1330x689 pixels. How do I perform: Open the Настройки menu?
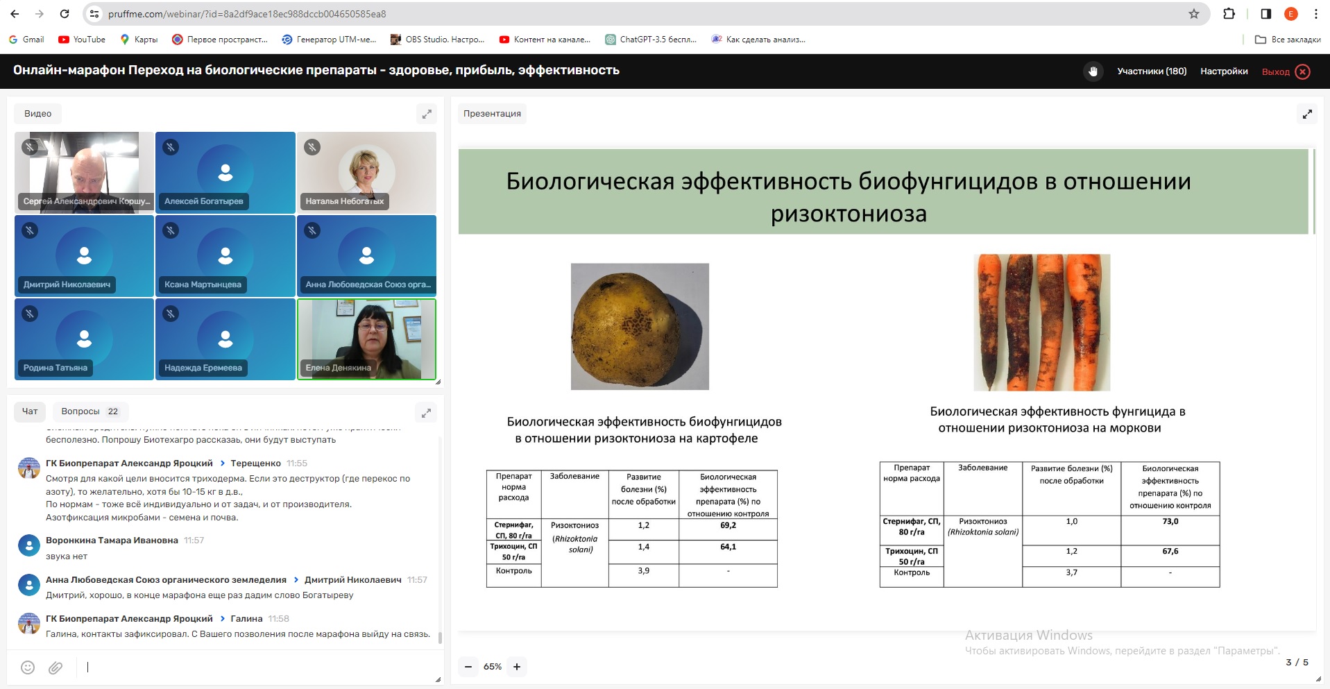click(1224, 71)
